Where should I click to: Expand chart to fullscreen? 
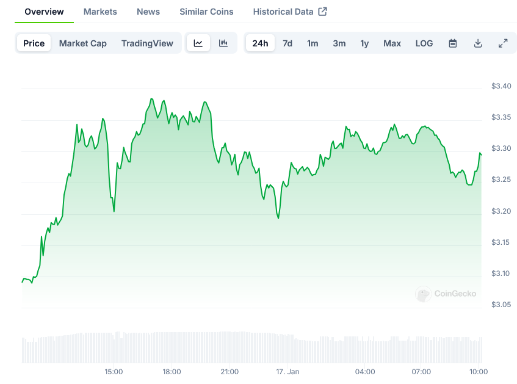coord(503,43)
